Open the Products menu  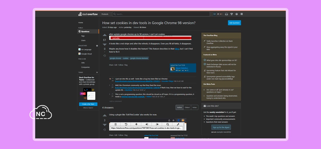105,14
